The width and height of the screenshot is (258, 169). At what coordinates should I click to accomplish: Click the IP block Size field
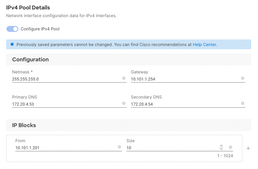[x=172, y=148]
